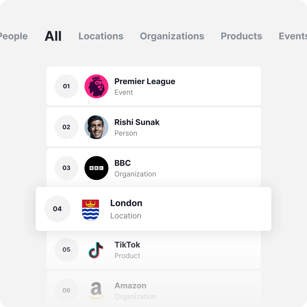
Task: Select the All tab
Action: click(53, 36)
